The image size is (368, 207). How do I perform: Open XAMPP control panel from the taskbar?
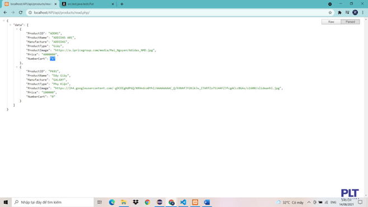195,202
